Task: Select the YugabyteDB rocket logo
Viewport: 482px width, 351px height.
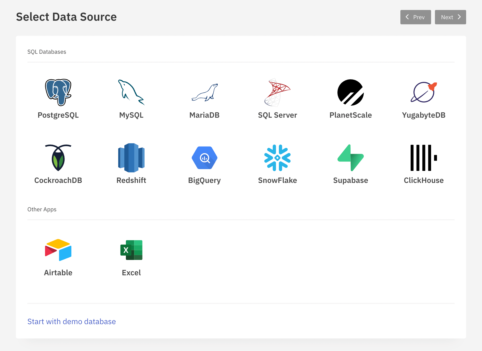Action: point(424,92)
